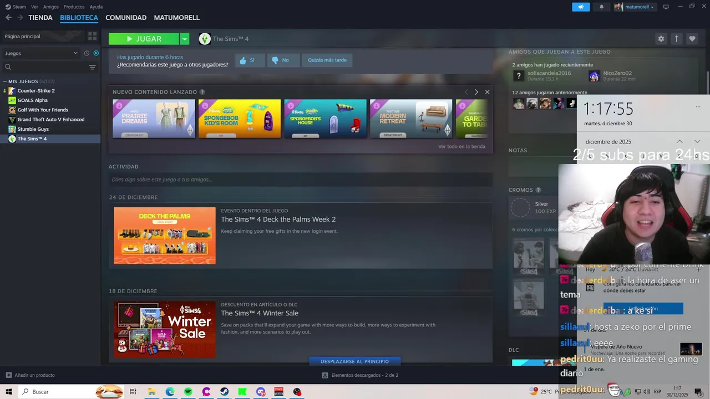Click the Sí thumbs-up recommend button
Screen dimensions: 710x399
pos(249,60)
